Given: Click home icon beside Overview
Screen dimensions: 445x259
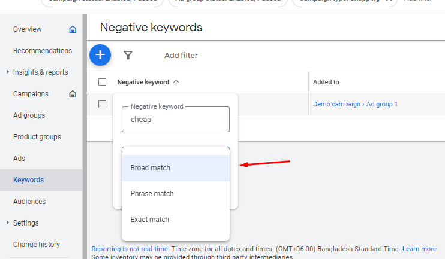Looking at the screenshot, I should point(73,29).
